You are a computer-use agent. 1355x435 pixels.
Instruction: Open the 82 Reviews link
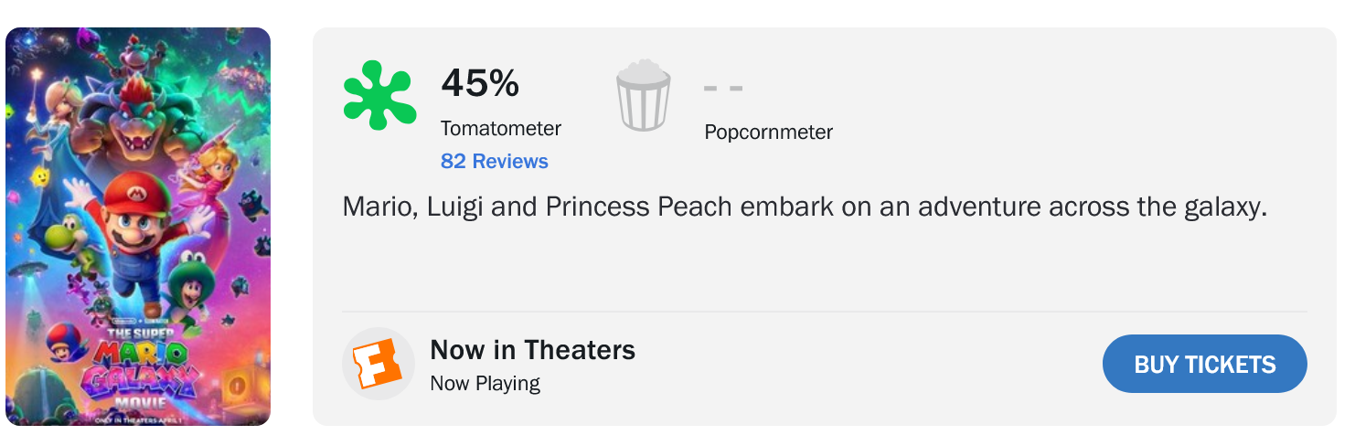click(x=494, y=162)
